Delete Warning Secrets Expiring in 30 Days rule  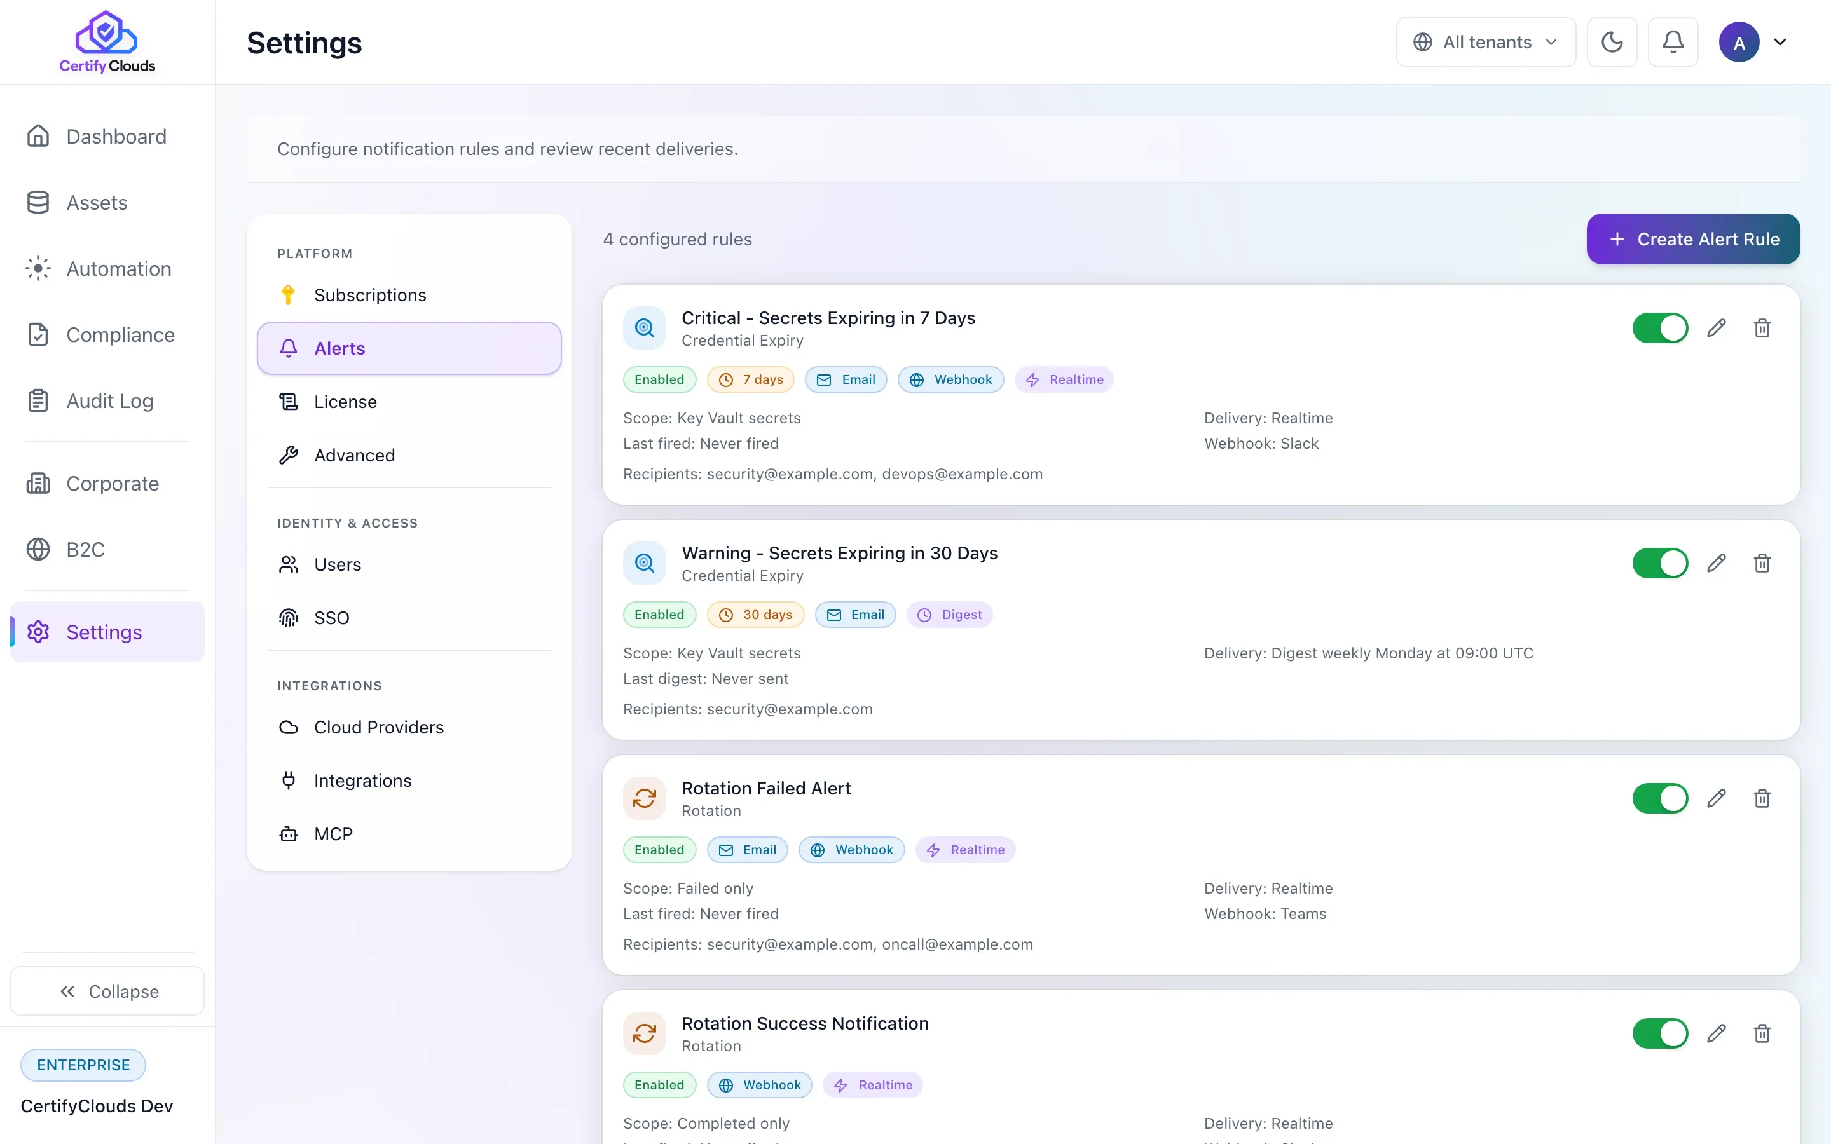pos(1762,563)
